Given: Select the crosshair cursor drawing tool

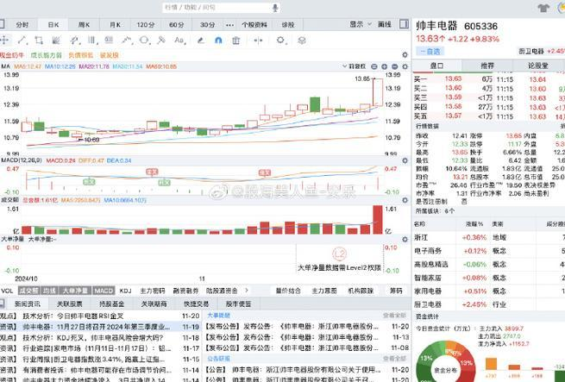Looking at the screenshot, I should [x=4, y=40].
